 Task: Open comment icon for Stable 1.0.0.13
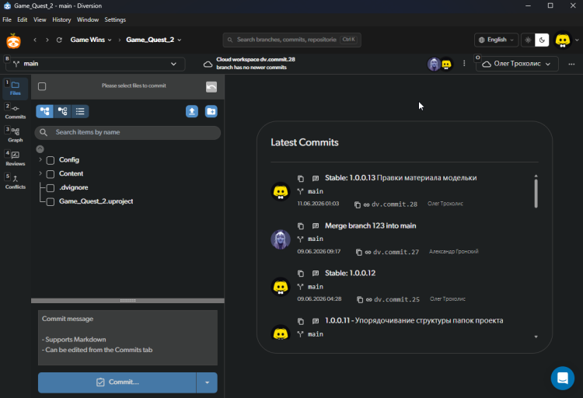coord(316,179)
